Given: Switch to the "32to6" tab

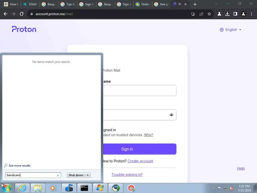Looking at the screenshot, I should pyautogui.click(x=30, y=4).
